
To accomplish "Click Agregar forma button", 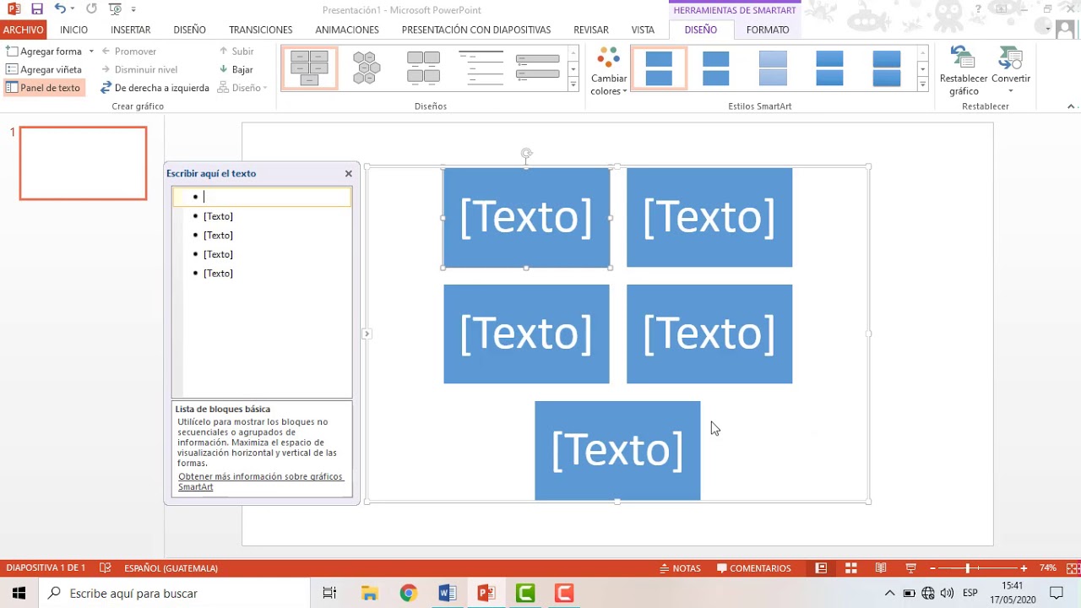I will coord(44,52).
